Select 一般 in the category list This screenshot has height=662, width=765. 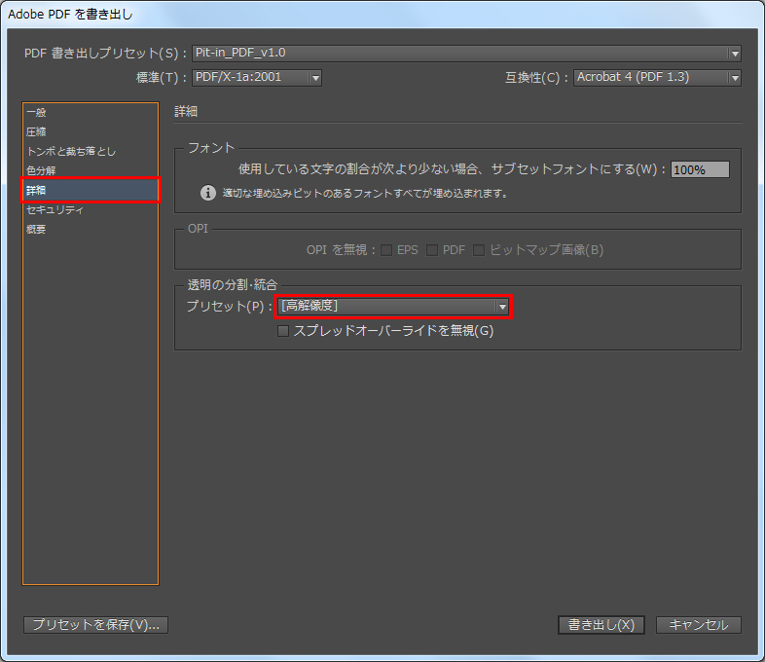[36, 113]
